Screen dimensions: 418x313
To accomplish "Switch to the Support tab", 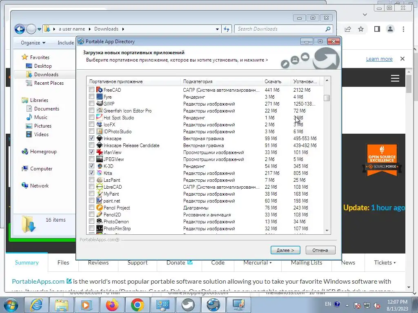I will coord(138,263).
